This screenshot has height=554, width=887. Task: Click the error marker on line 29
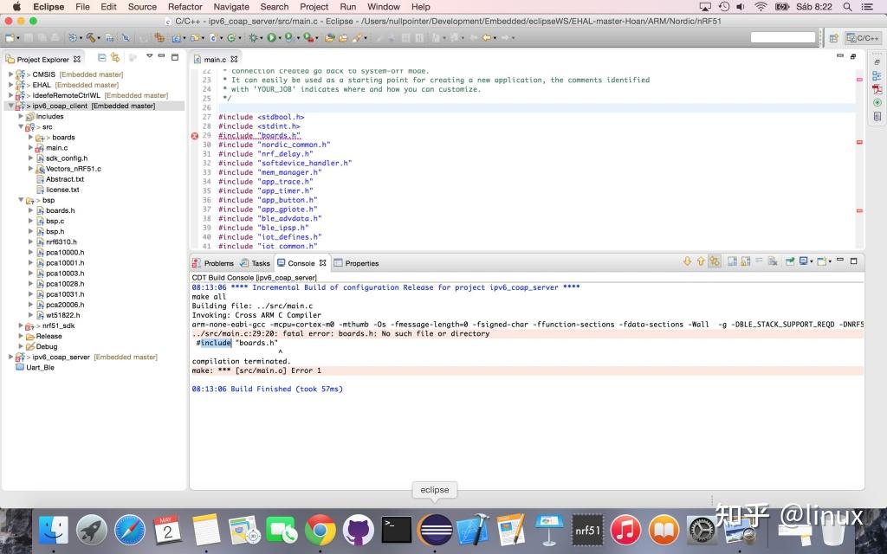(x=195, y=136)
